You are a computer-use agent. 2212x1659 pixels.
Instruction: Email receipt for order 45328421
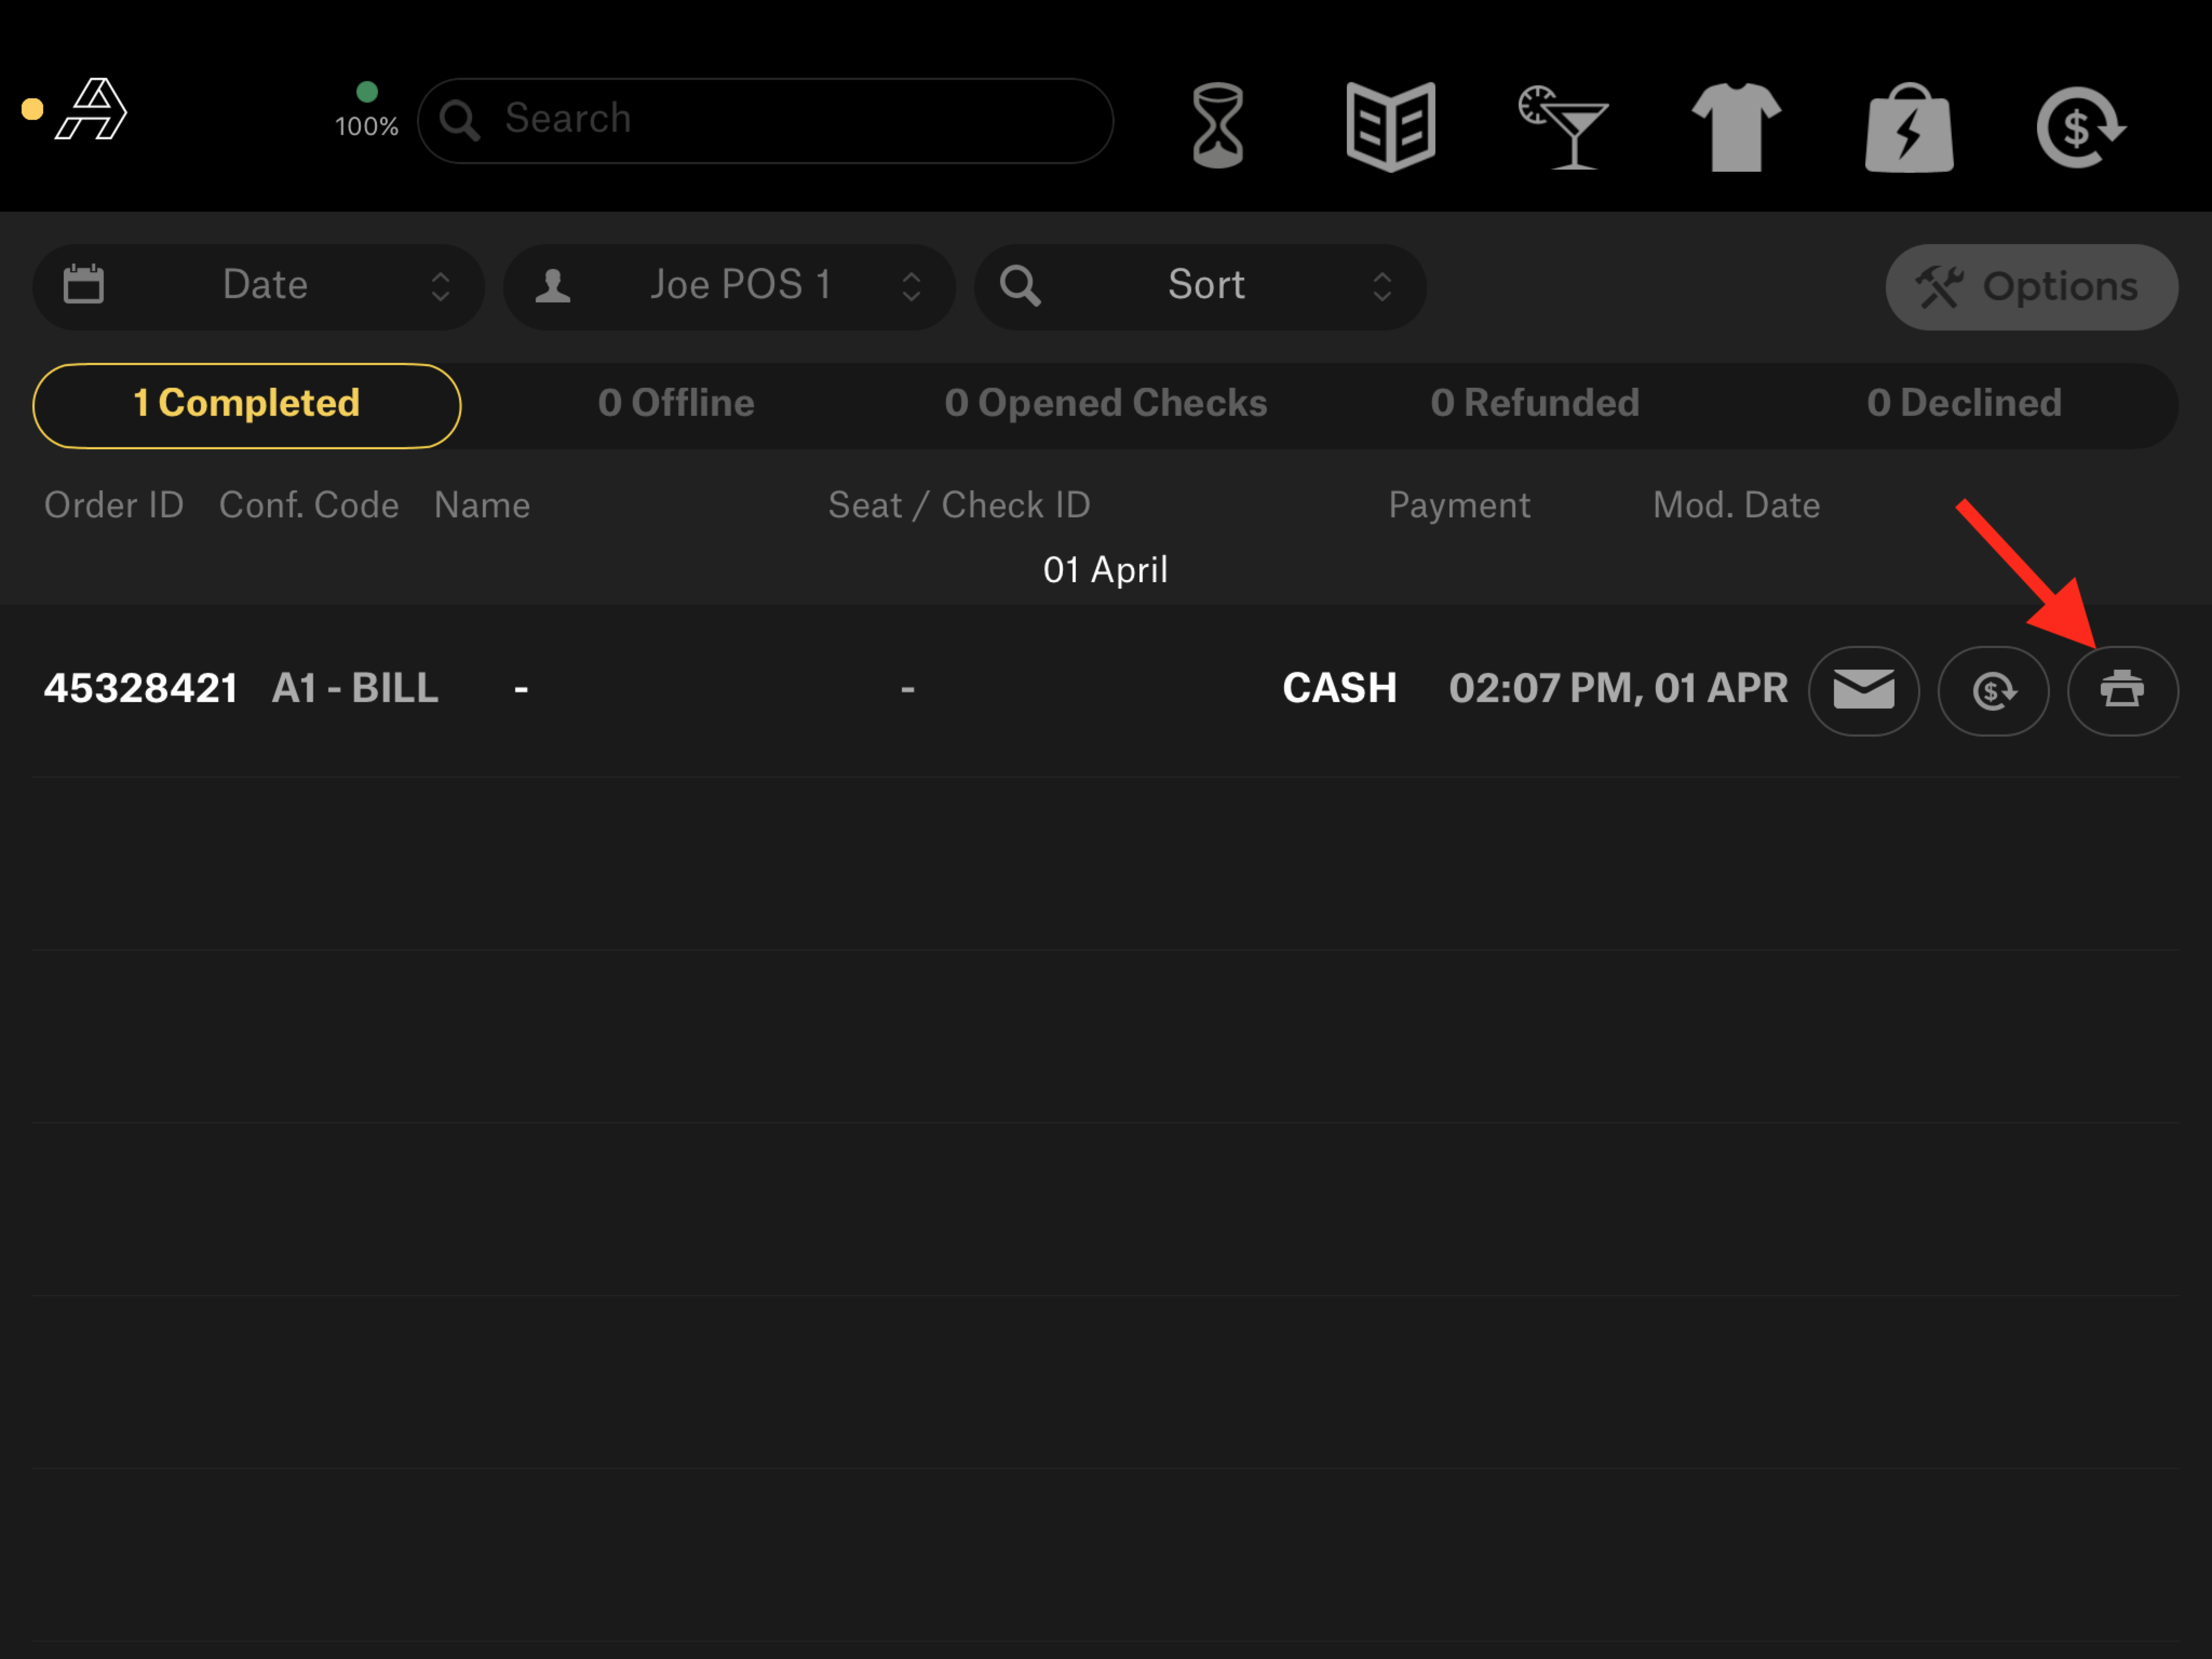point(1863,690)
